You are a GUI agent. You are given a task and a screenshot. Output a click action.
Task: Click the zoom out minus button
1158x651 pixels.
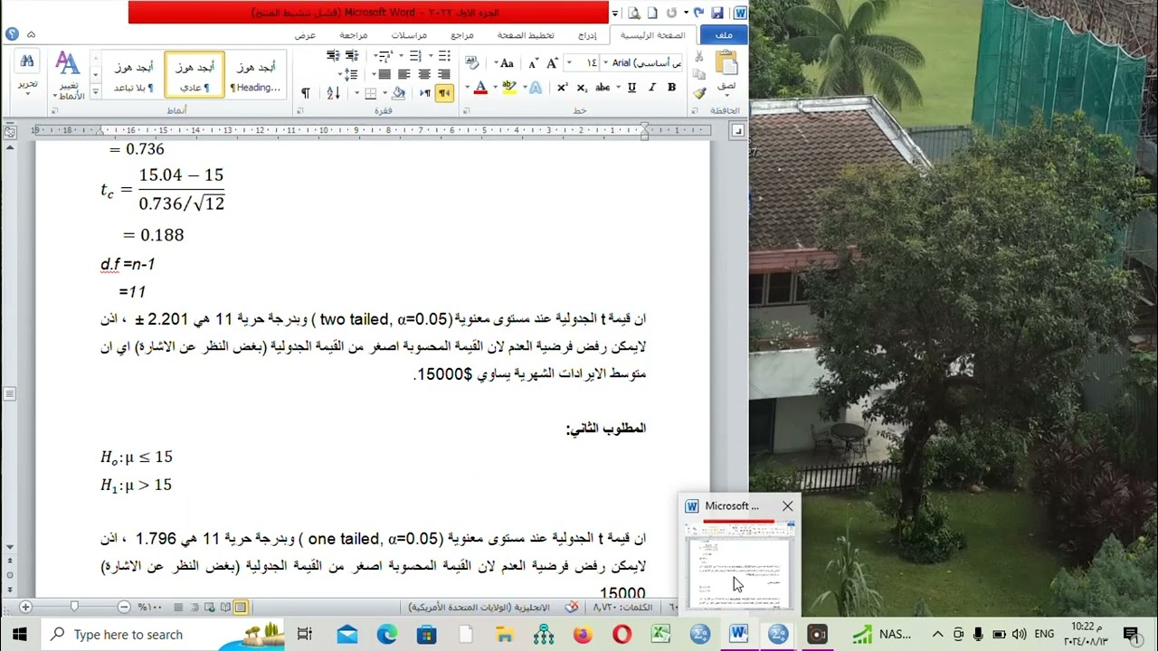123,607
